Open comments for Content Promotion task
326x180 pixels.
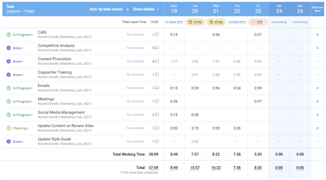(x=157, y=61)
